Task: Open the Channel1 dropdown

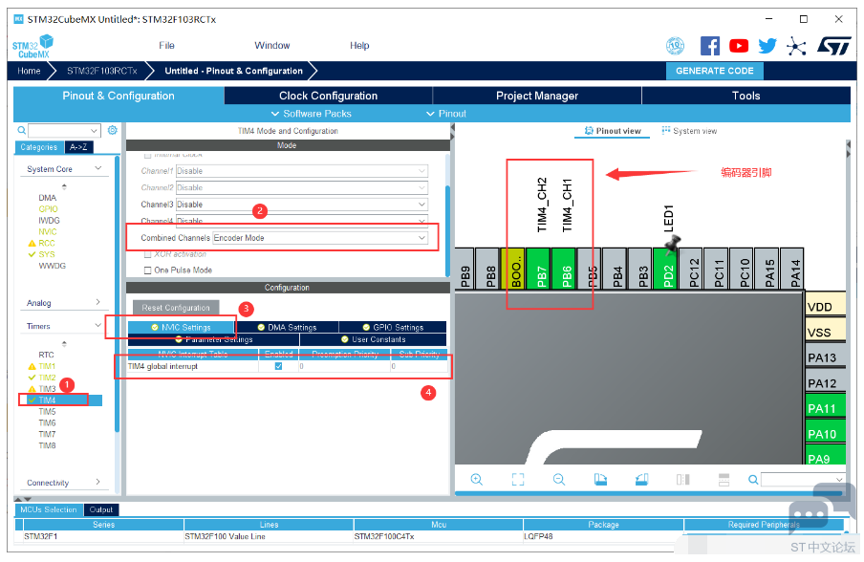Action: pyautogui.click(x=302, y=171)
